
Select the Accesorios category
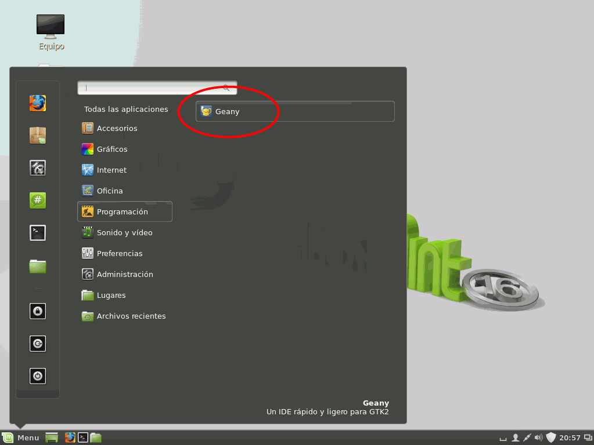117,129
